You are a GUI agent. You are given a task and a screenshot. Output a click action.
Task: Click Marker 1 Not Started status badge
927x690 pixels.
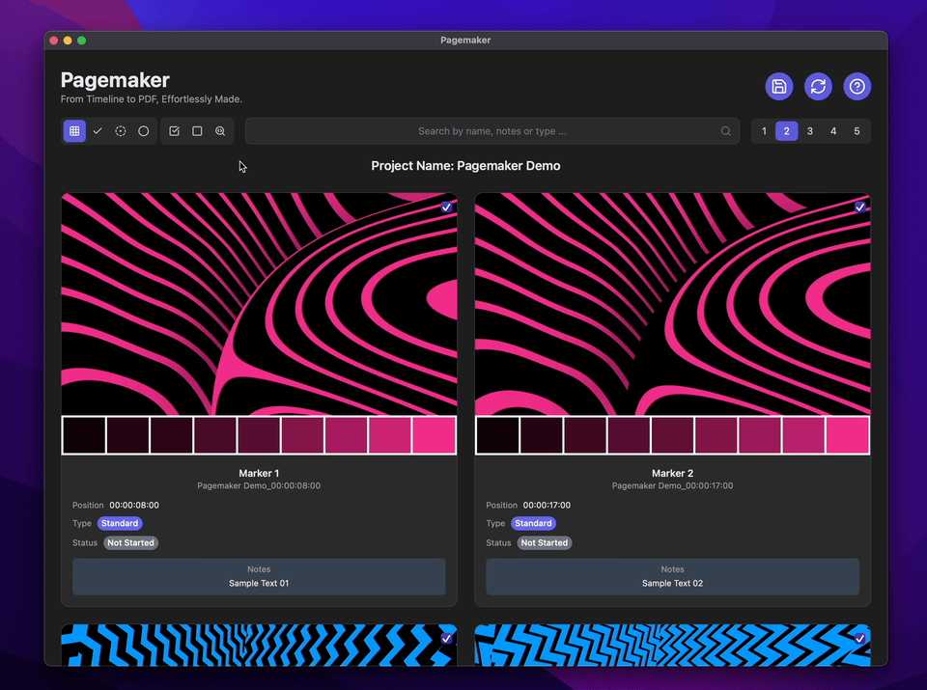(x=130, y=543)
